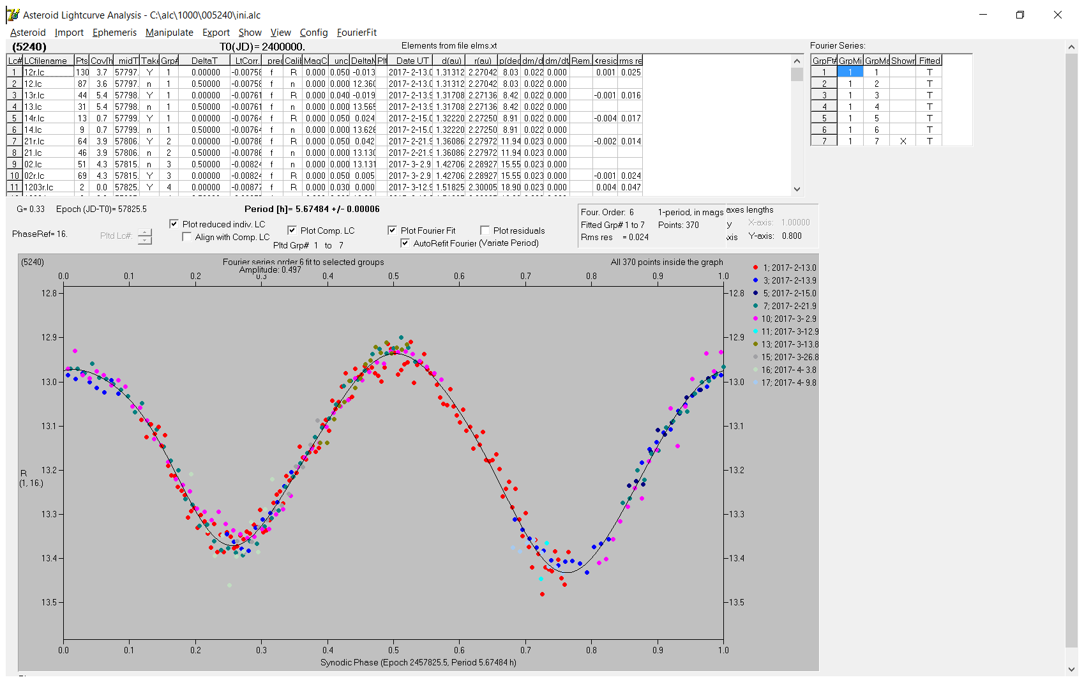The height and width of the screenshot is (682, 1084).
Task: Click the Four. Order: 6 text
Action: (607, 212)
